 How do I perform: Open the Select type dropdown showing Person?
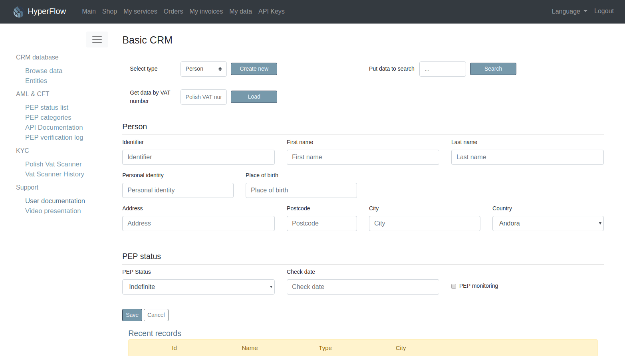(x=203, y=69)
